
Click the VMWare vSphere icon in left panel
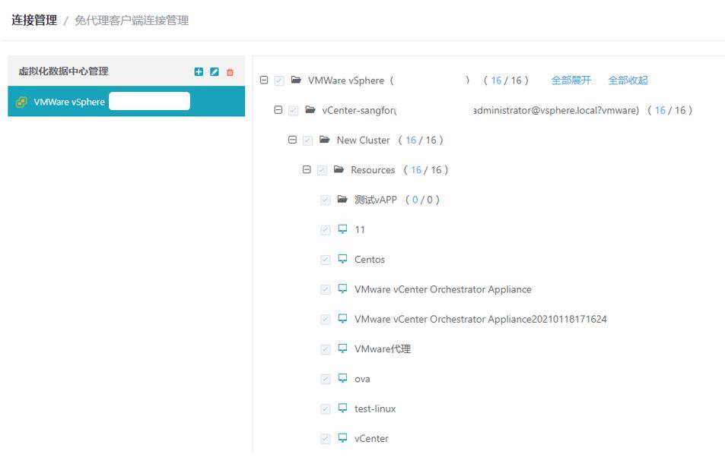tap(21, 102)
